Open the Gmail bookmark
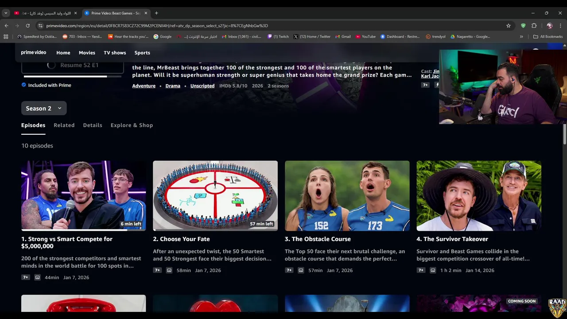Viewport: 567px width, 319px height. 343,37
